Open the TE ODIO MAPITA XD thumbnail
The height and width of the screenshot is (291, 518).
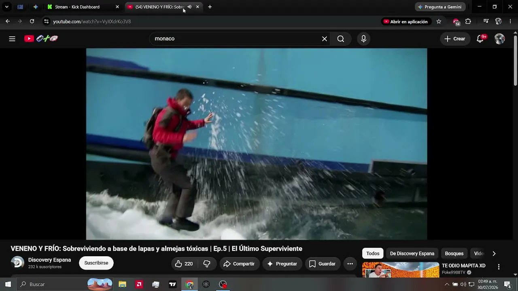[x=401, y=270]
